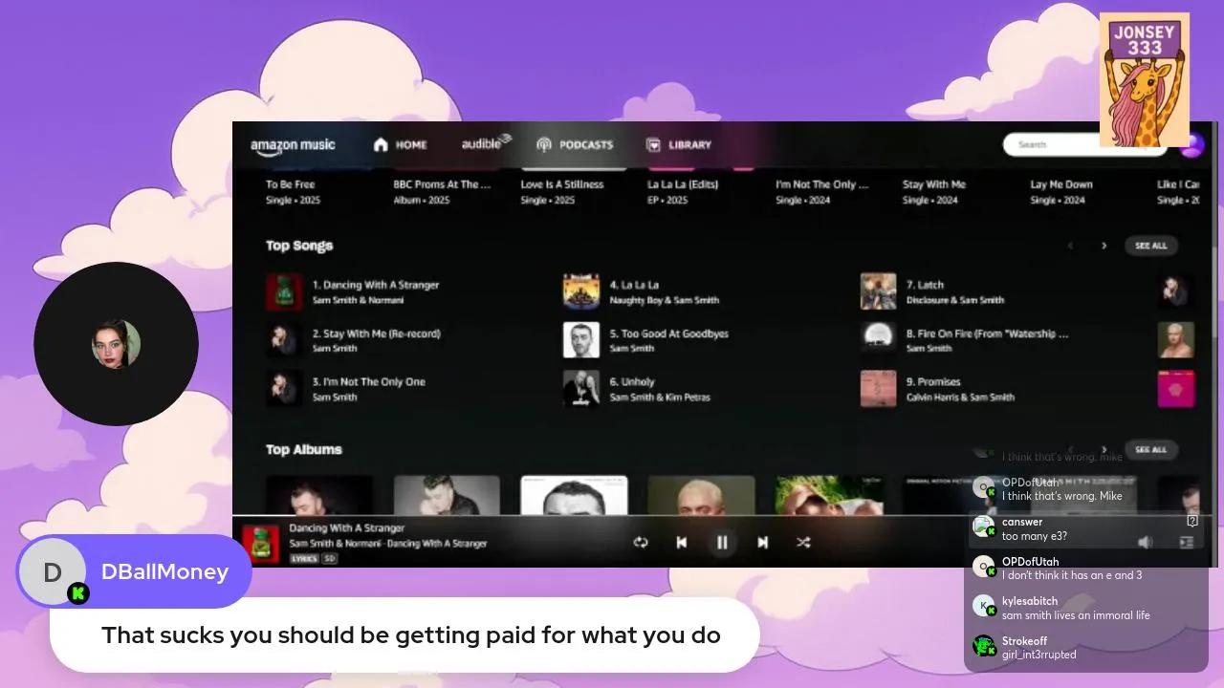Click the grassy-field Top Albums cover

pyautogui.click(x=829, y=496)
